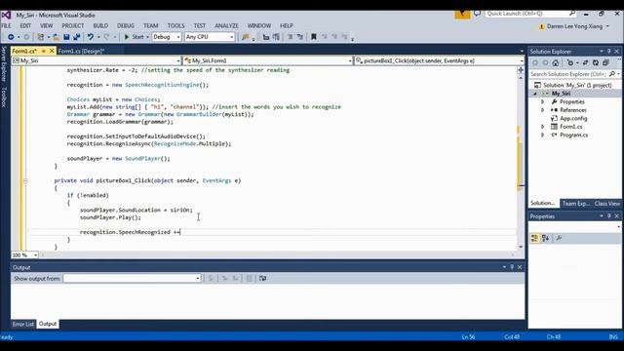Click the Solution Explorer Refresh icon
The width and height of the screenshot is (624, 351).
pos(596,62)
